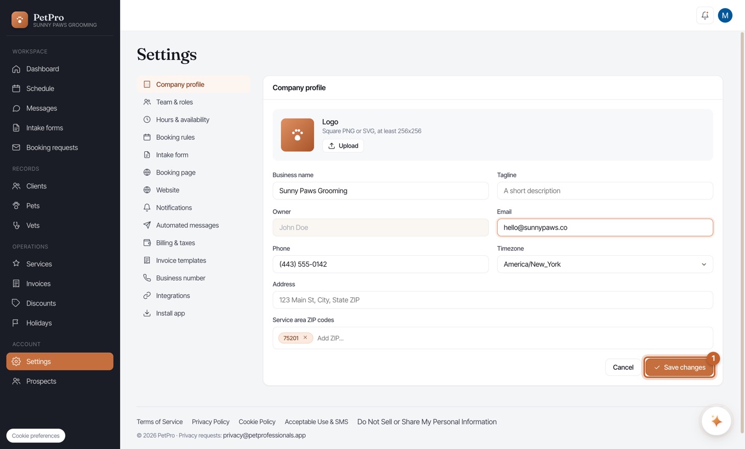Switch to Intake form settings
This screenshot has width=745, height=449.
click(x=193, y=155)
